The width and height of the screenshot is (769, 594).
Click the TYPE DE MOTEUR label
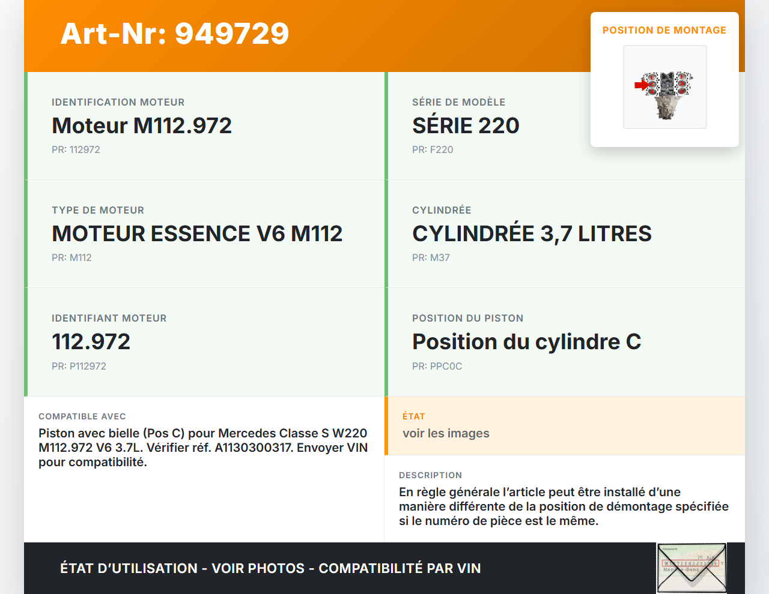98,210
